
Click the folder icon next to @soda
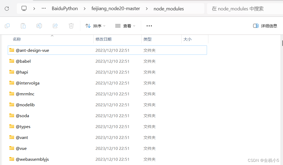(x=12, y=115)
